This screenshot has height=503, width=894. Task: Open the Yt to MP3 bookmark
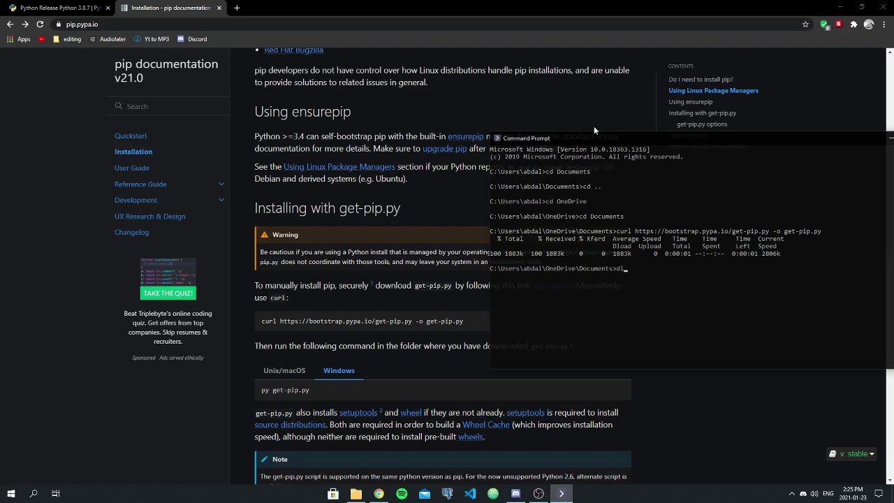point(152,39)
